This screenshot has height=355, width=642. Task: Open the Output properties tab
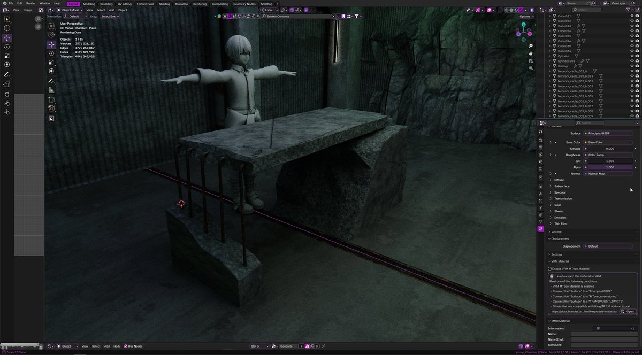click(x=541, y=147)
